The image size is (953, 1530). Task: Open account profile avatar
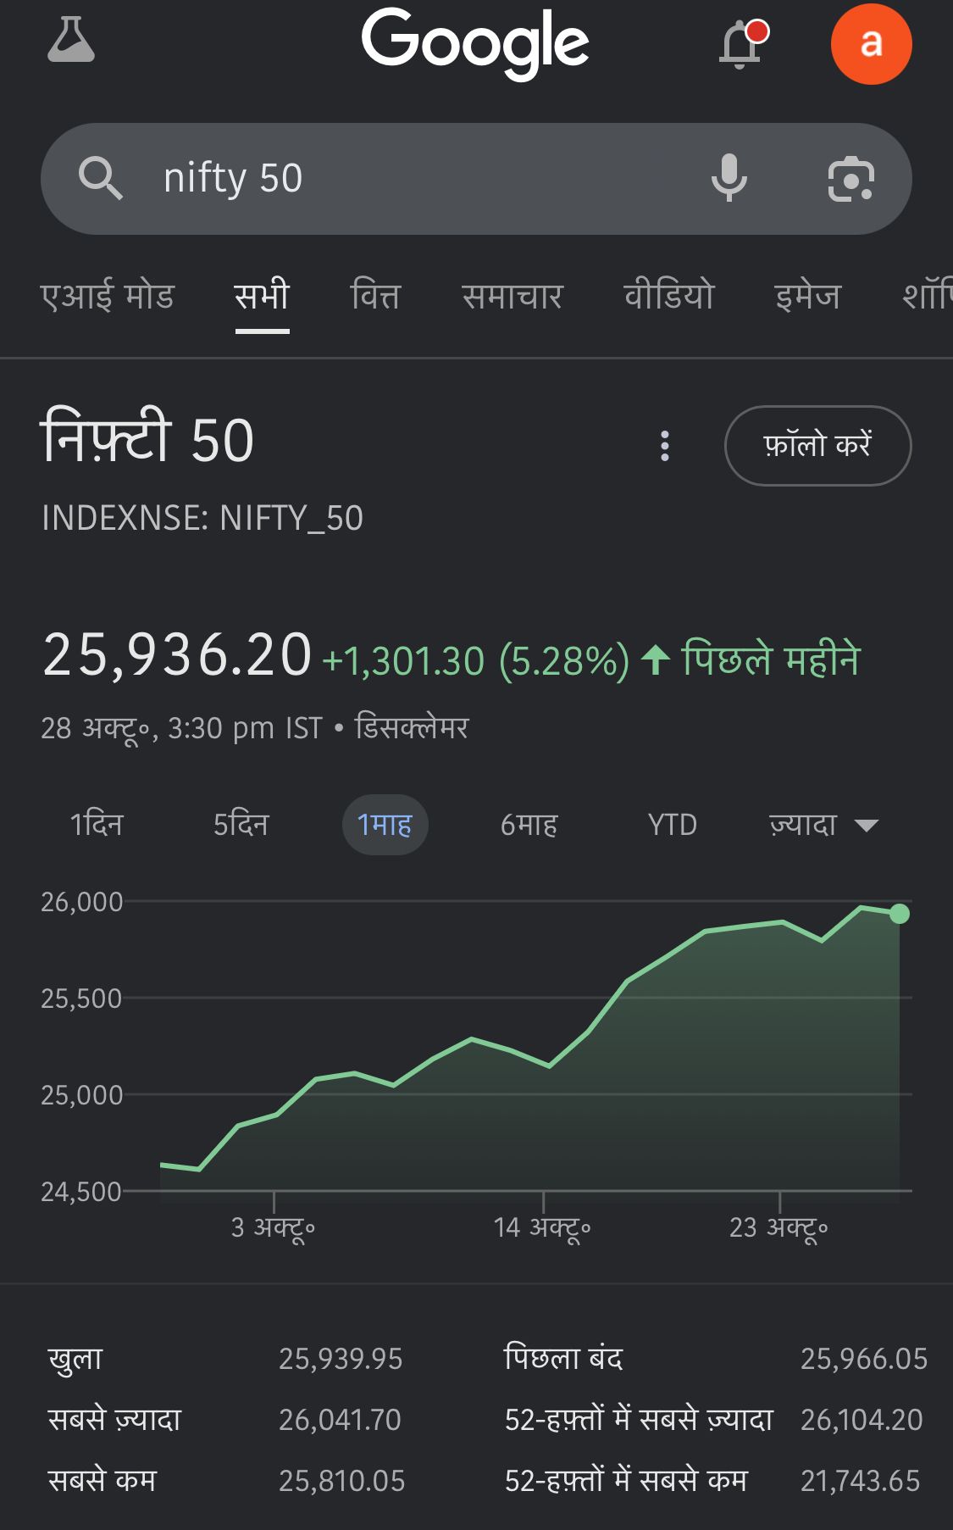[x=871, y=44]
